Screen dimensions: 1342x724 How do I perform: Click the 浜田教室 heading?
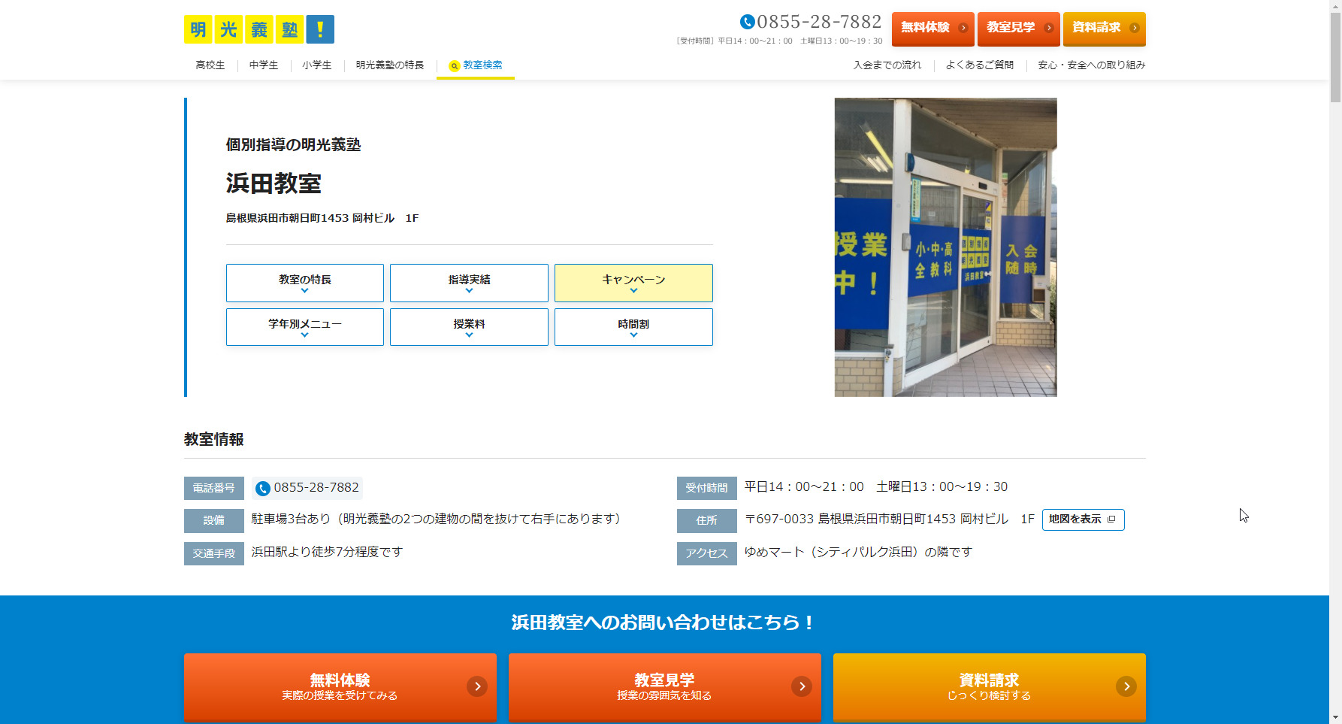[274, 183]
